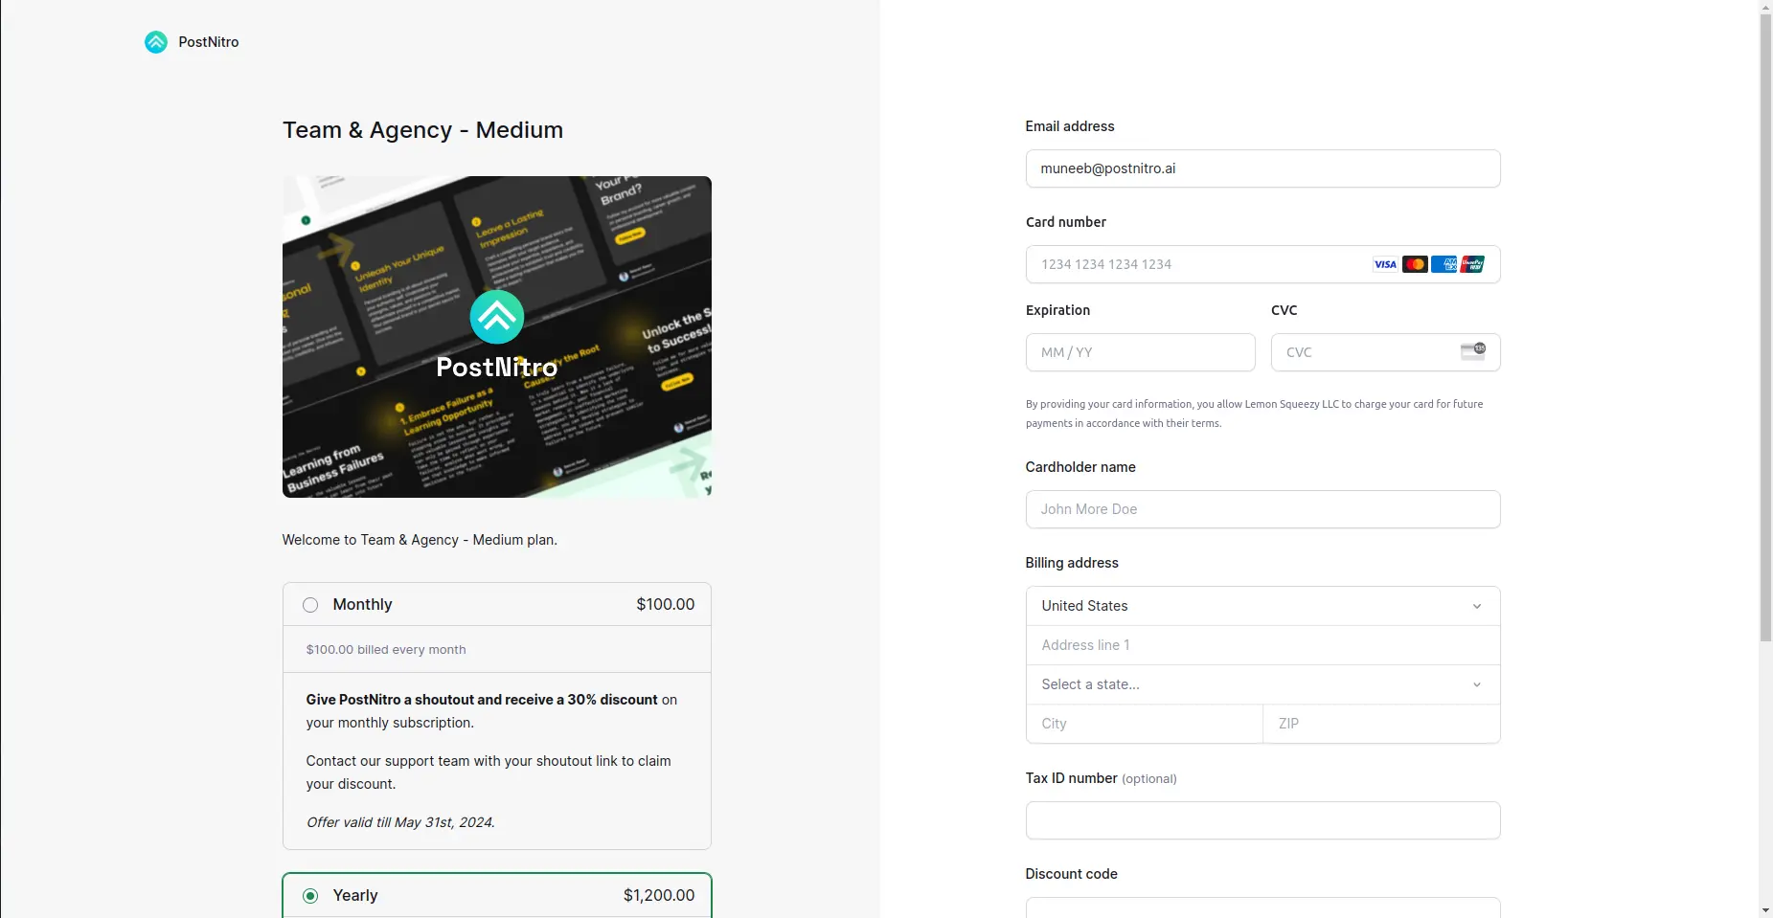Screen dimensions: 1773x918
Task: Click the Visa card brand icon
Action: pyautogui.click(x=1385, y=264)
